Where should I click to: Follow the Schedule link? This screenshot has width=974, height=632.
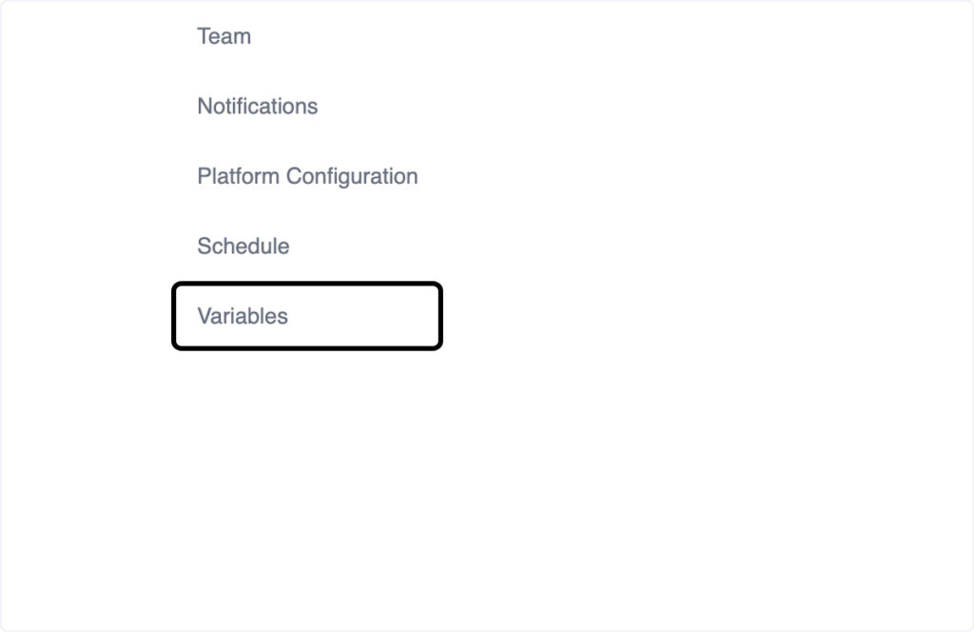[x=243, y=247]
